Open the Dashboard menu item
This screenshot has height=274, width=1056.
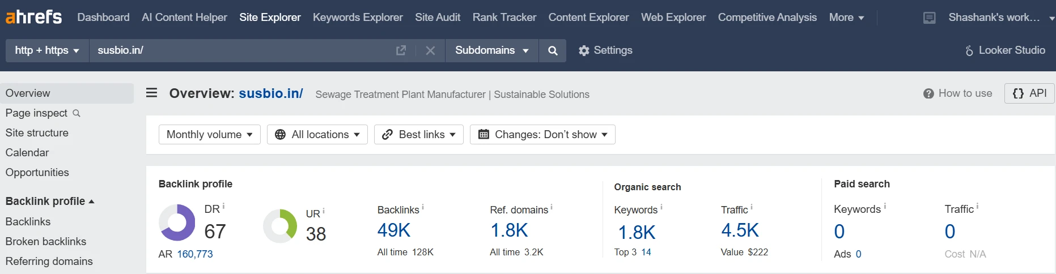(103, 18)
